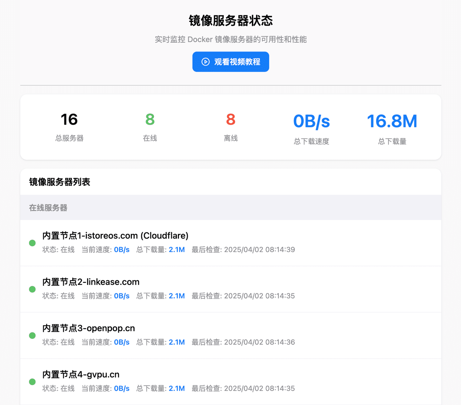Click the green status dot for 内置节点2-linkease.com
Viewport: 461px width, 405px height.
click(x=32, y=289)
